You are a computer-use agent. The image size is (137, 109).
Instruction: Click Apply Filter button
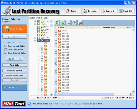[15, 59]
